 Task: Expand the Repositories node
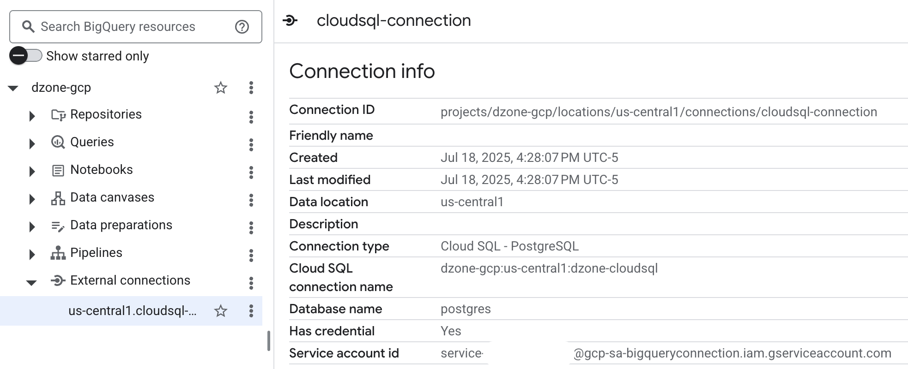coord(32,116)
